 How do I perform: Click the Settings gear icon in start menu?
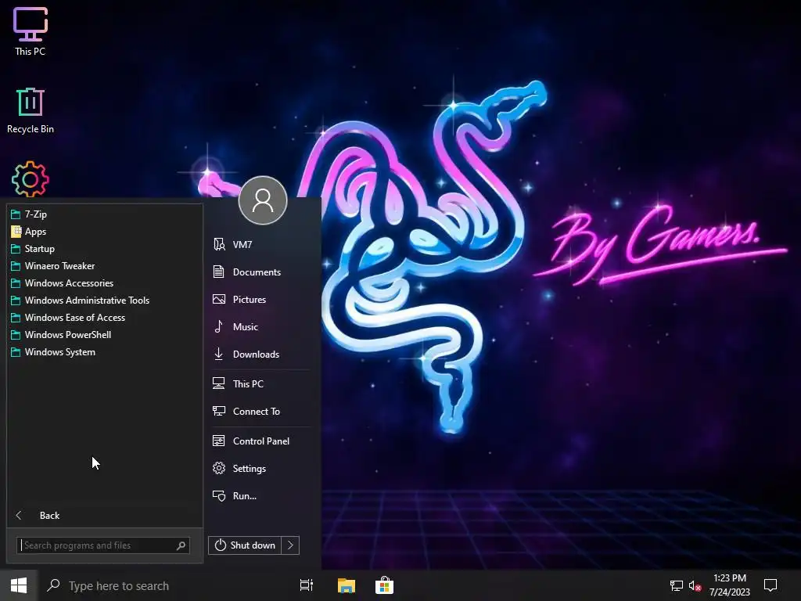[219, 469]
